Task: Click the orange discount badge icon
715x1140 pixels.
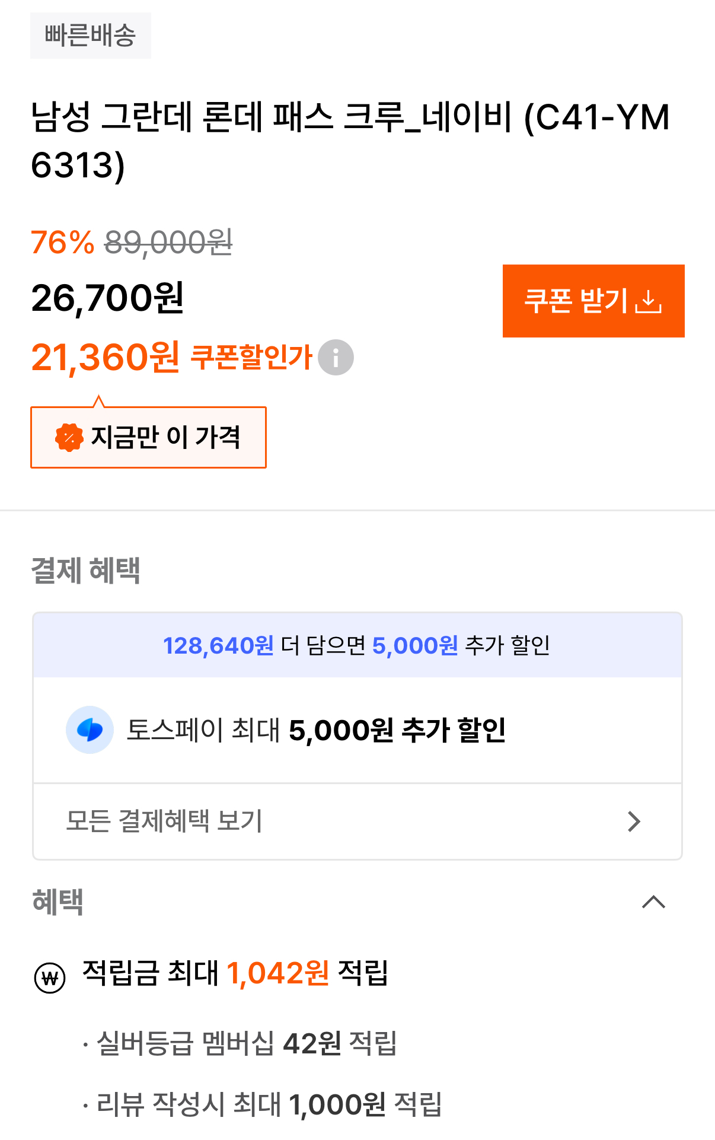Action: [69, 438]
